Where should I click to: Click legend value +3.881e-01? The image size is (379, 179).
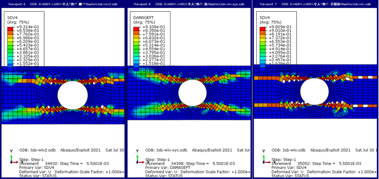pyautogui.click(x=27, y=53)
